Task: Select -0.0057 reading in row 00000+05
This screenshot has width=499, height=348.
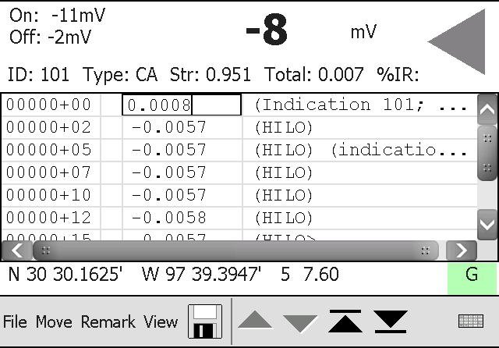Action: pos(182,150)
